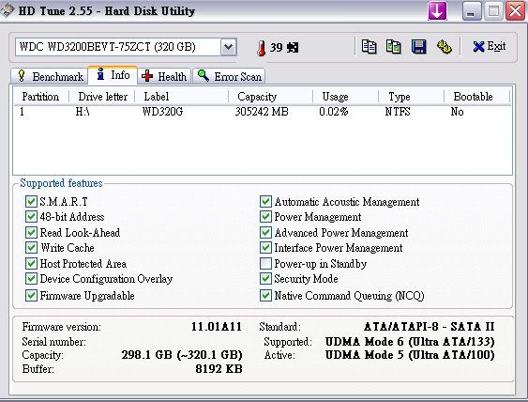Select the partition cell showing 1
Screen dimensions: 528x402
22,112
